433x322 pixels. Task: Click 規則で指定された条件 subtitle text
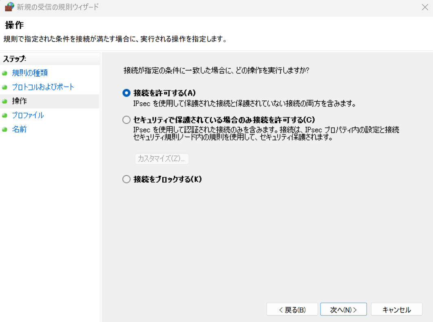tap(115, 39)
